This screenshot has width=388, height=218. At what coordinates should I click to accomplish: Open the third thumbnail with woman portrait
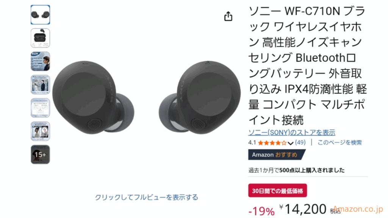(40, 61)
